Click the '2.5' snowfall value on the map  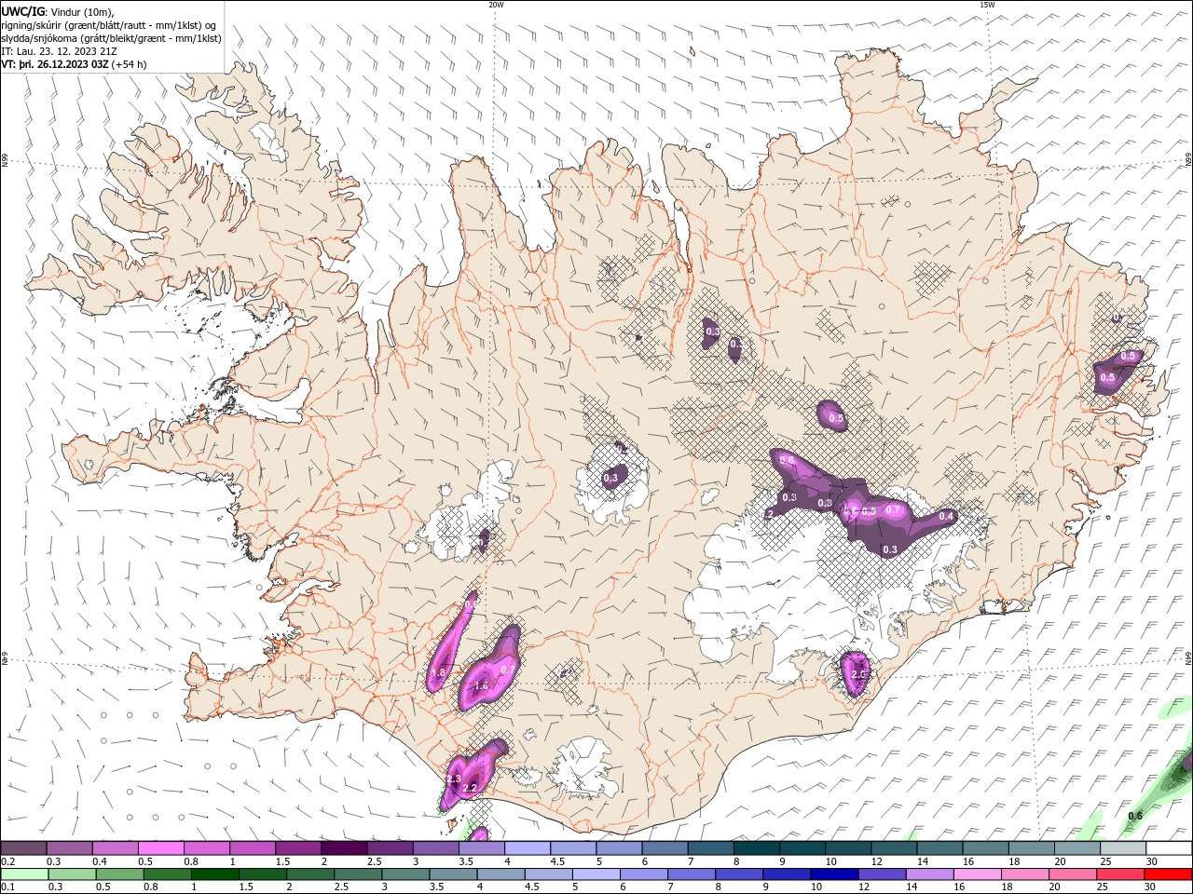click(x=858, y=674)
